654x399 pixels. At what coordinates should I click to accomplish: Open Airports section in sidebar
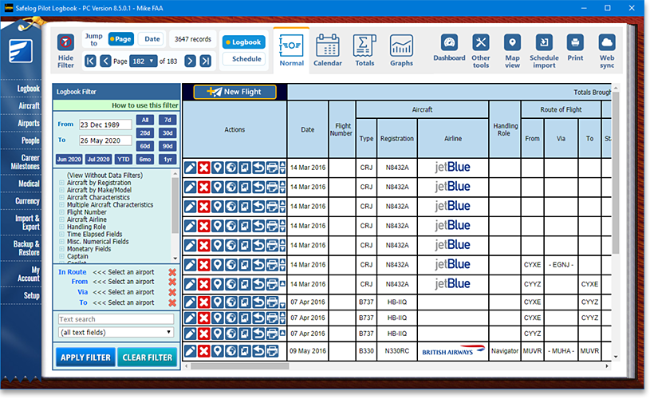29,124
